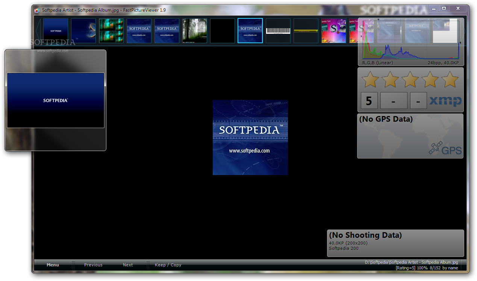Click the XMP logo in rating panel

pos(445,101)
